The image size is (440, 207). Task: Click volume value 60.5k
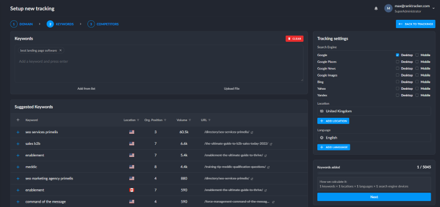(184, 132)
